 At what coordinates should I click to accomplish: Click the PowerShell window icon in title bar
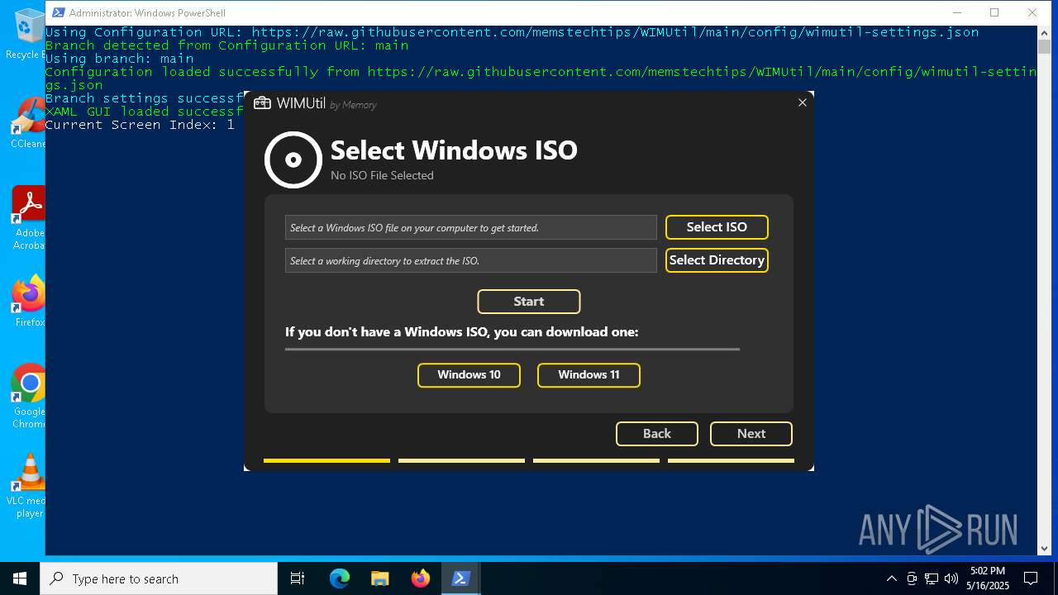click(58, 12)
